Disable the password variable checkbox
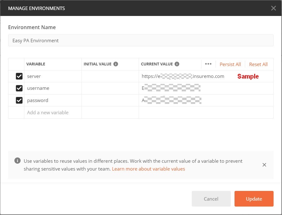Screen dimensions: 282x215 (x=19, y=100)
